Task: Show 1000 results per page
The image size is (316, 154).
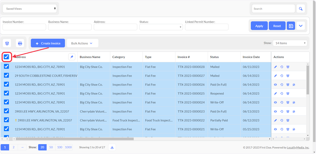Action: point(68,147)
